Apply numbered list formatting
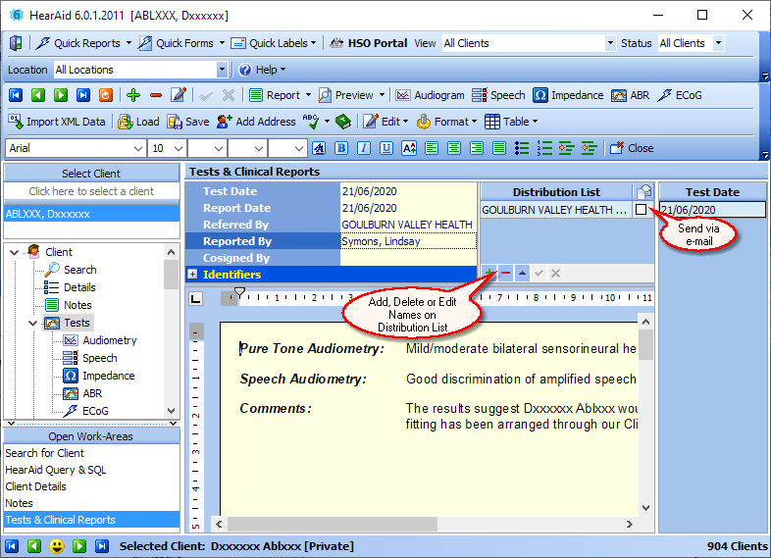The width and height of the screenshot is (771, 558). pyautogui.click(x=544, y=148)
